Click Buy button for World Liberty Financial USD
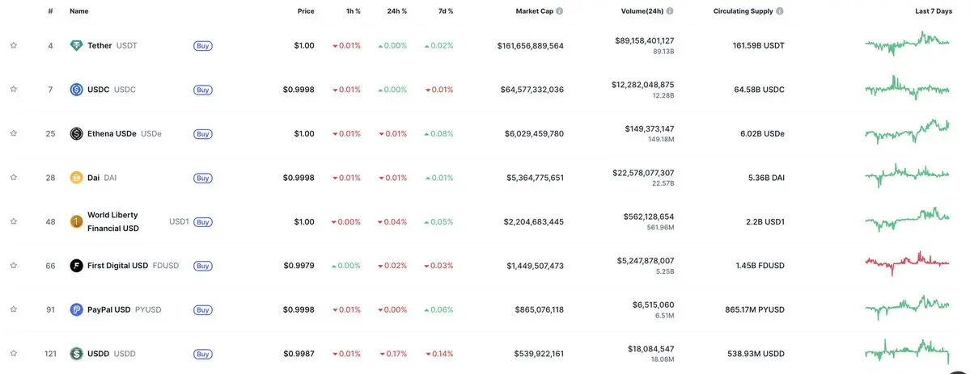The width and height of the screenshot is (970, 374). [203, 222]
